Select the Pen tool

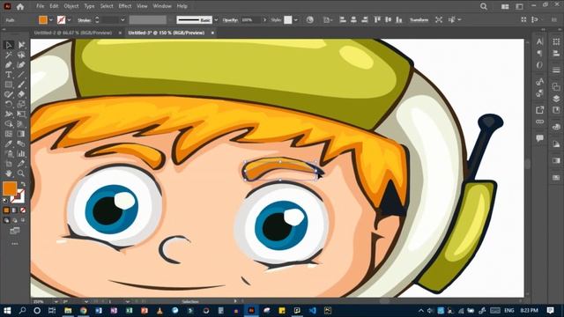click(x=9, y=64)
